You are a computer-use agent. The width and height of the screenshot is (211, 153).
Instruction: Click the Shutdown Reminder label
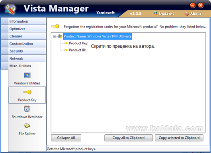point(27,117)
